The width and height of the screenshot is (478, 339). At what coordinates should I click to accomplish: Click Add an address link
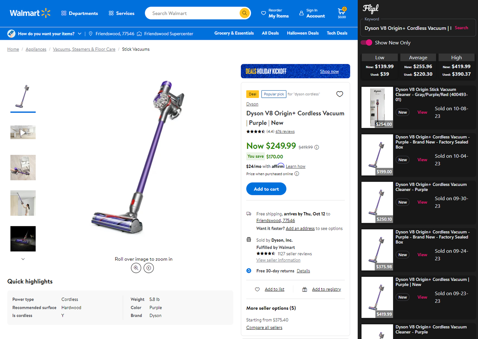(300, 228)
